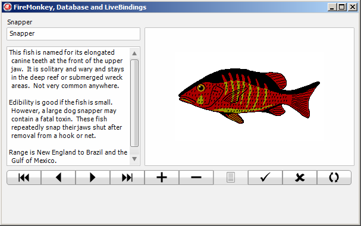Move to the previous record
Image resolution: width=361 pixels, height=226 pixels.
coord(58,177)
